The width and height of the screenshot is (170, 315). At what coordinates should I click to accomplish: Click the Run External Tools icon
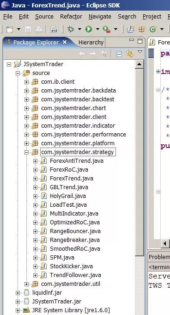coord(107,29)
